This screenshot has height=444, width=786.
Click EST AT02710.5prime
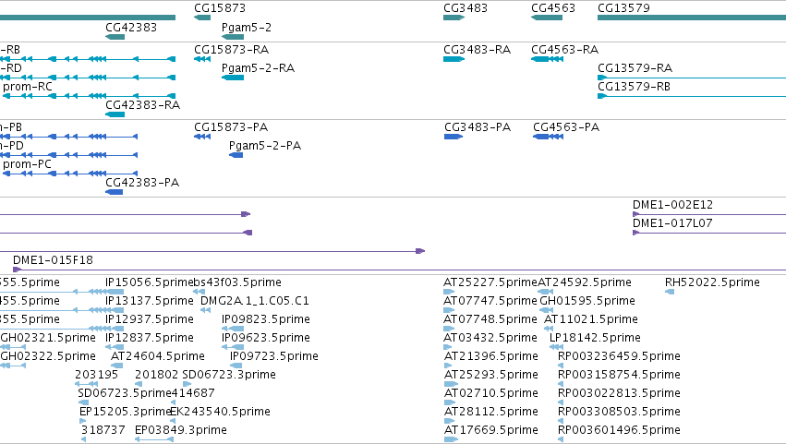pyautogui.click(x=491, y=394)
